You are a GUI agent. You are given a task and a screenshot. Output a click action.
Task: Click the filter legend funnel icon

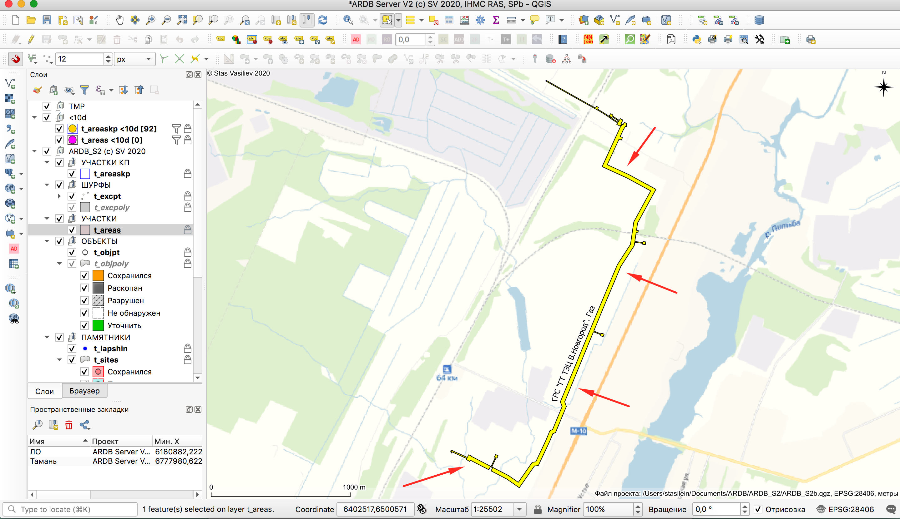[x=84, y=90]
